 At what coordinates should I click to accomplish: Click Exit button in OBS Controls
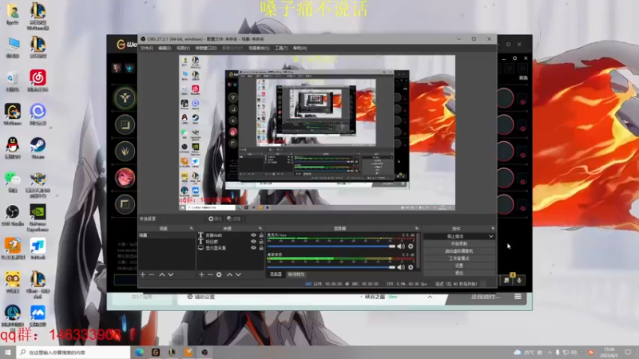click(459, 273)
